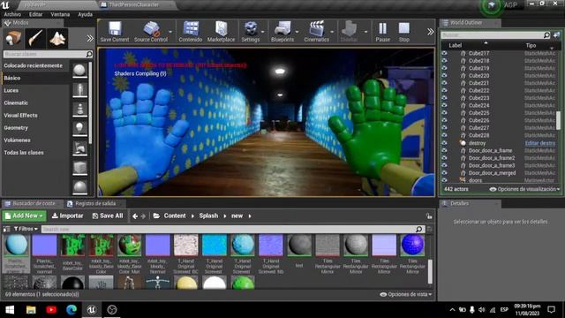Toggle visibility of Door_door_a_frame
Screen dimensions: 565x318
(444, 151)
